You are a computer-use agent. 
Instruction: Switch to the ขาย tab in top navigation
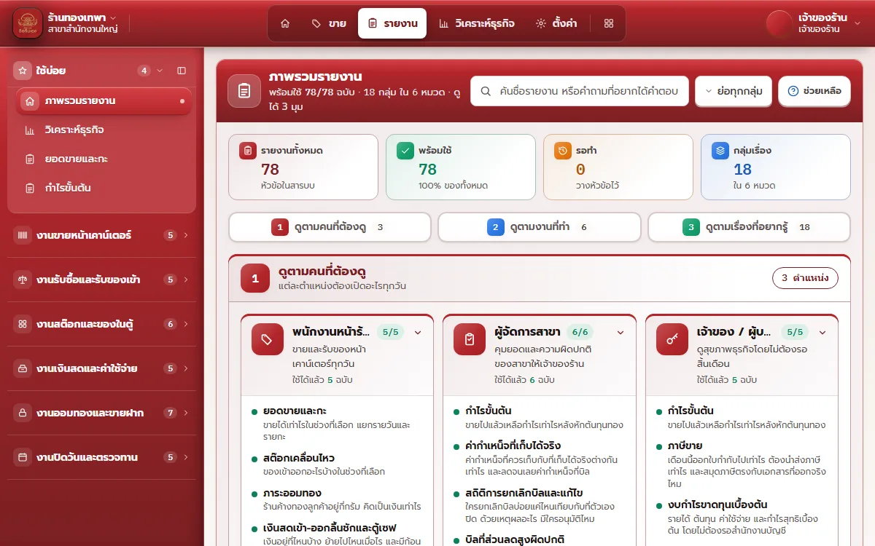(x=329, y=23)
